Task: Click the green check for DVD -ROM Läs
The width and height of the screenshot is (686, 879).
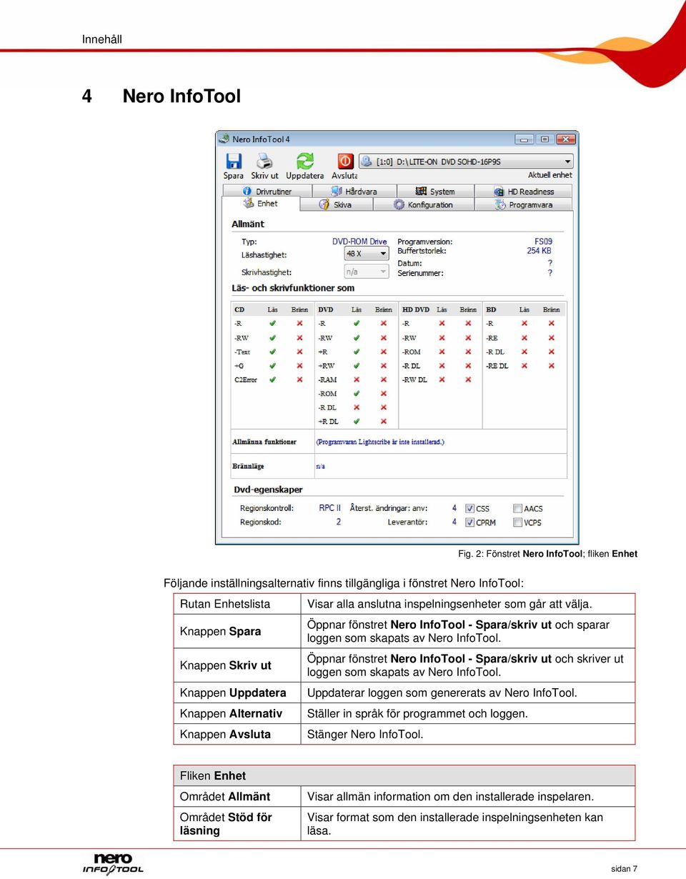Action: [357, 394]
